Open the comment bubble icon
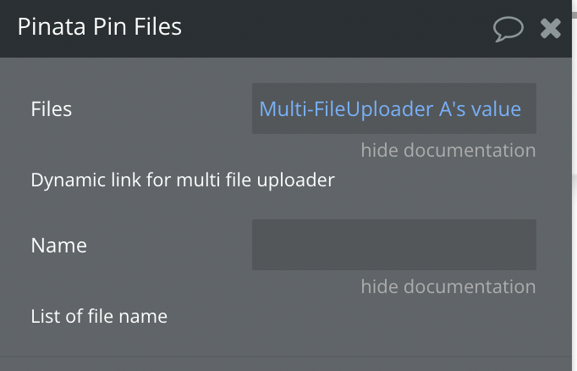577x371 pixels. [x=508, y=29]
